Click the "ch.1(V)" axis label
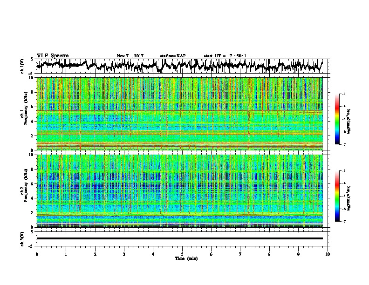Viewport: 369px width, 285px height. (x=22, y=66)
